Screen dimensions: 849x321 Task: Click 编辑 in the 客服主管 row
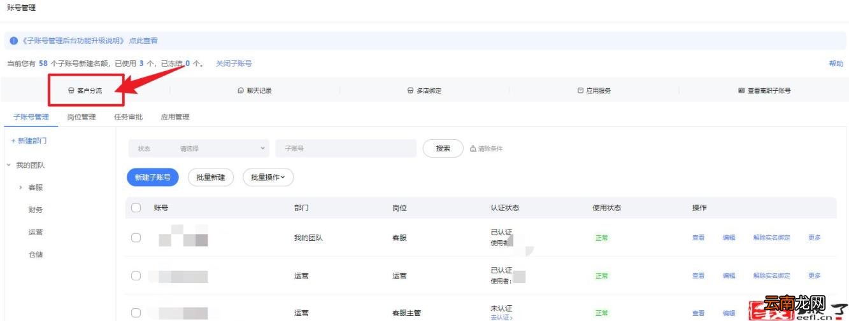(729, 313)
